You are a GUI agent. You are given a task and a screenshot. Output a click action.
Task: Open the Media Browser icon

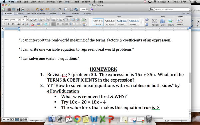click(76, 9)
